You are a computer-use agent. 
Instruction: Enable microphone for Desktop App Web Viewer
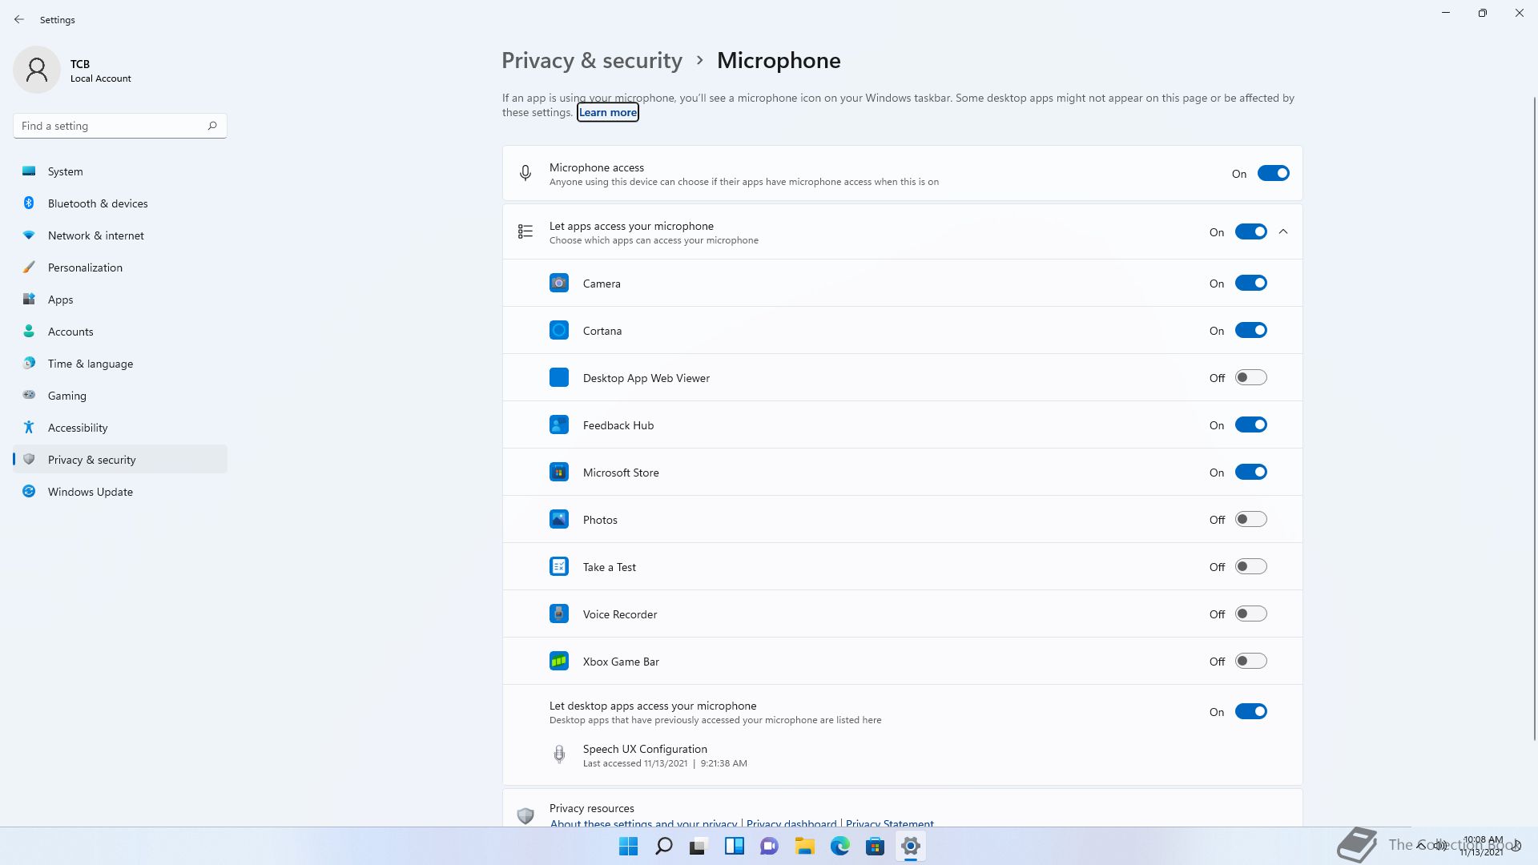(1250, 378)
